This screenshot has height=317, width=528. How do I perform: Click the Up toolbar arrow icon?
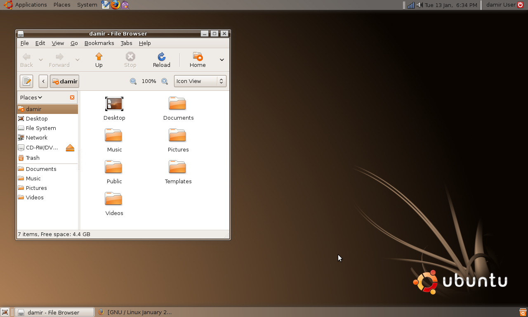click(x=99, y=57)
